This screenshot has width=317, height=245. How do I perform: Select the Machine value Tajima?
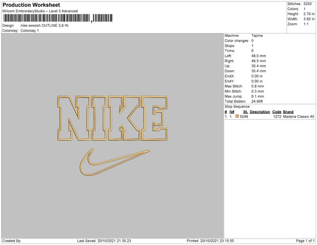[257, 35]
